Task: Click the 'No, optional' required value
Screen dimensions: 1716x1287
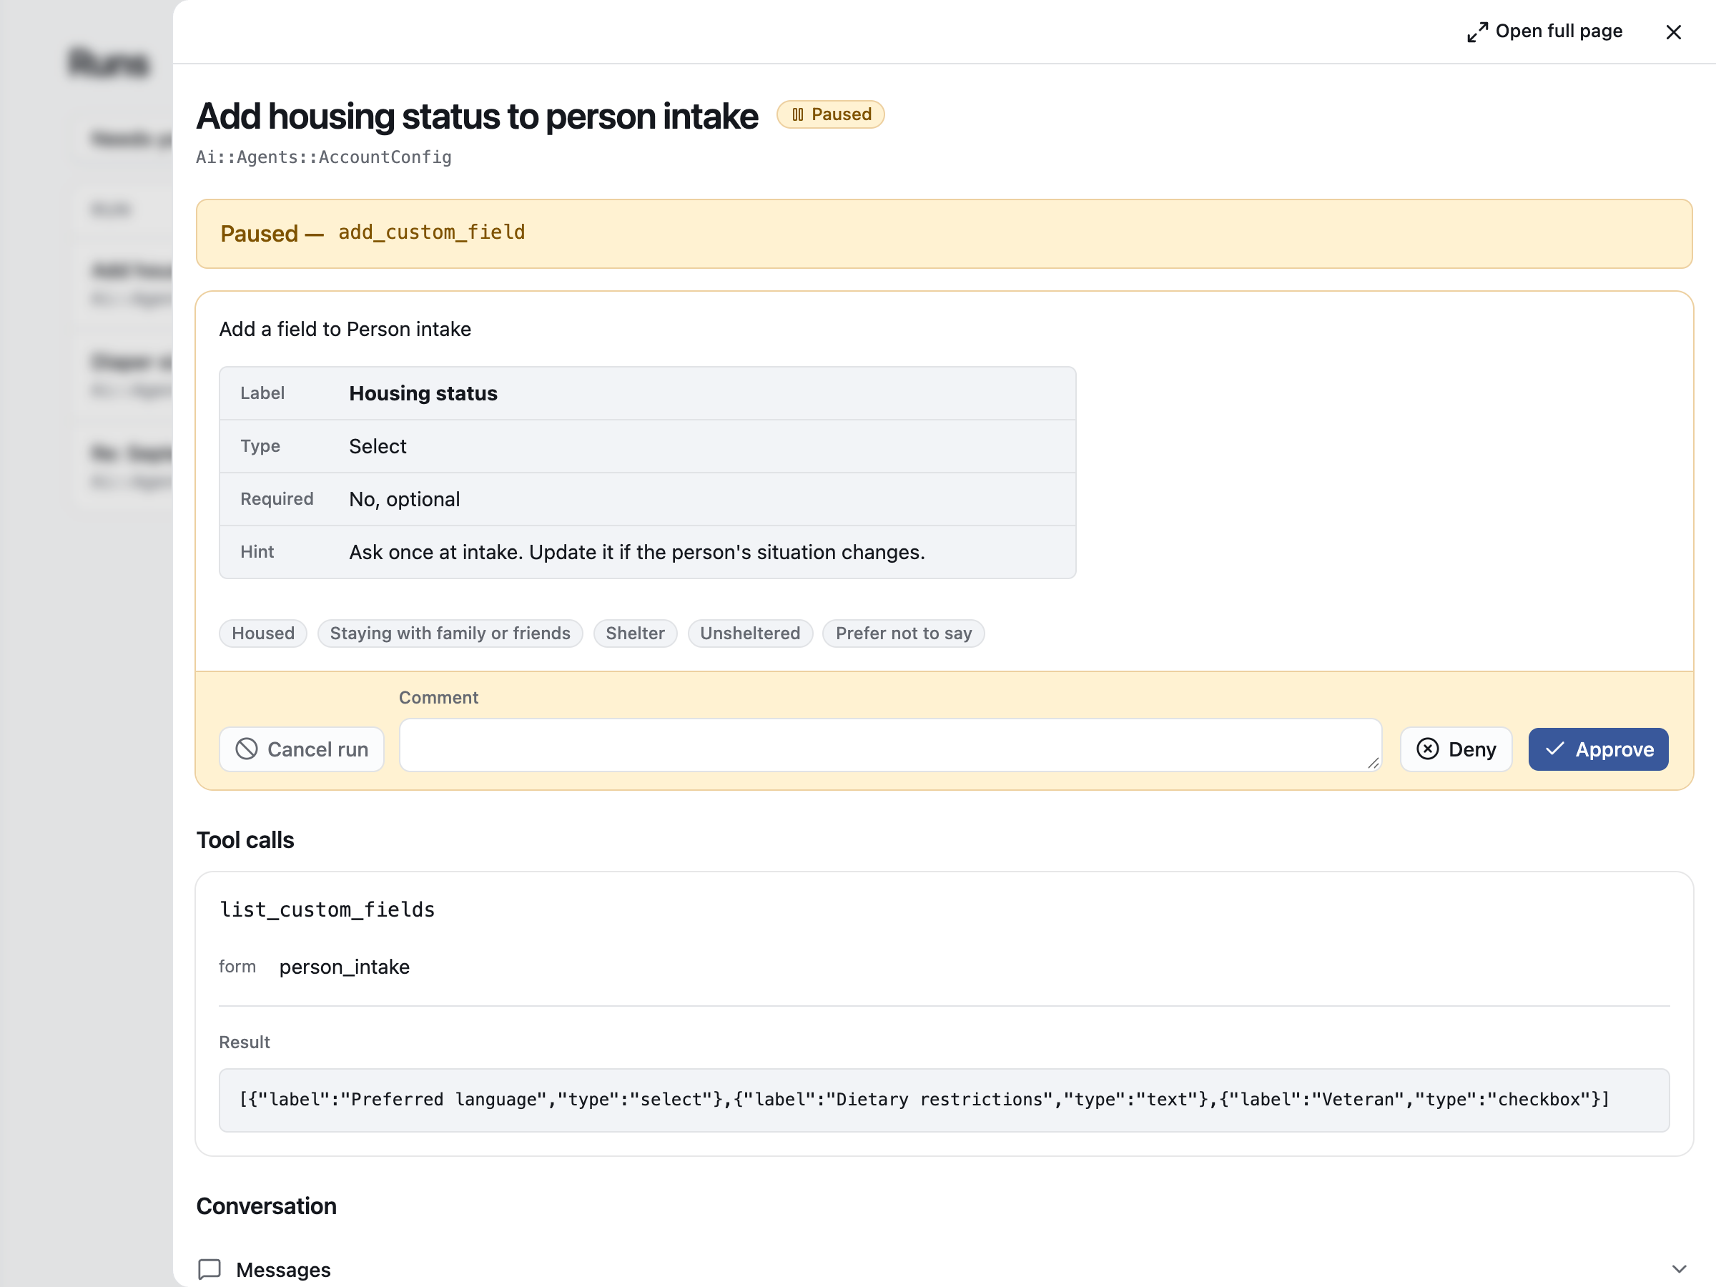Action: tap(404, 499)
